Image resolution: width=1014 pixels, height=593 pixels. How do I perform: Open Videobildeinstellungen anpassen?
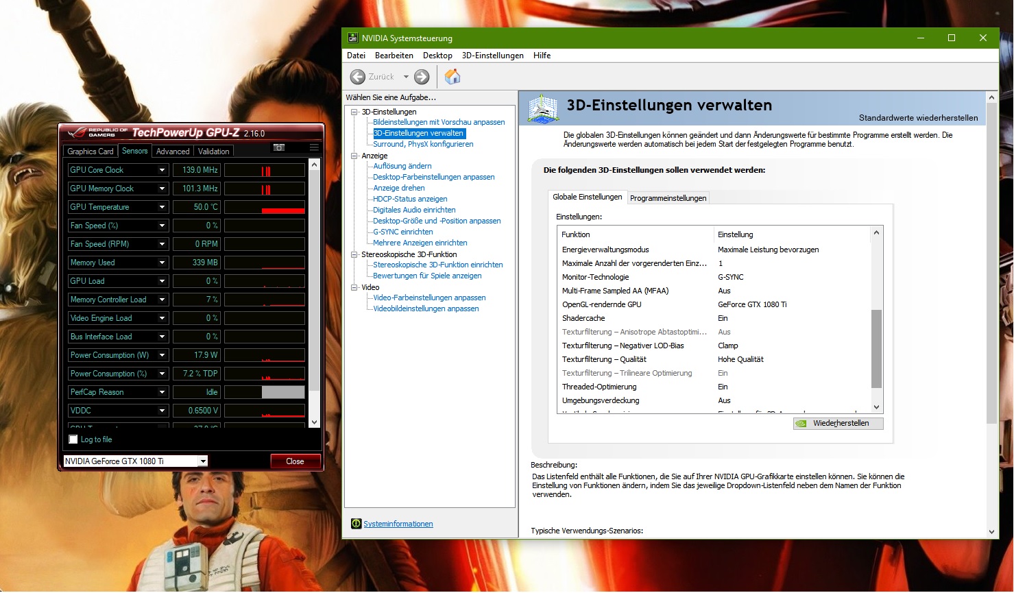[x=426, y=308]
